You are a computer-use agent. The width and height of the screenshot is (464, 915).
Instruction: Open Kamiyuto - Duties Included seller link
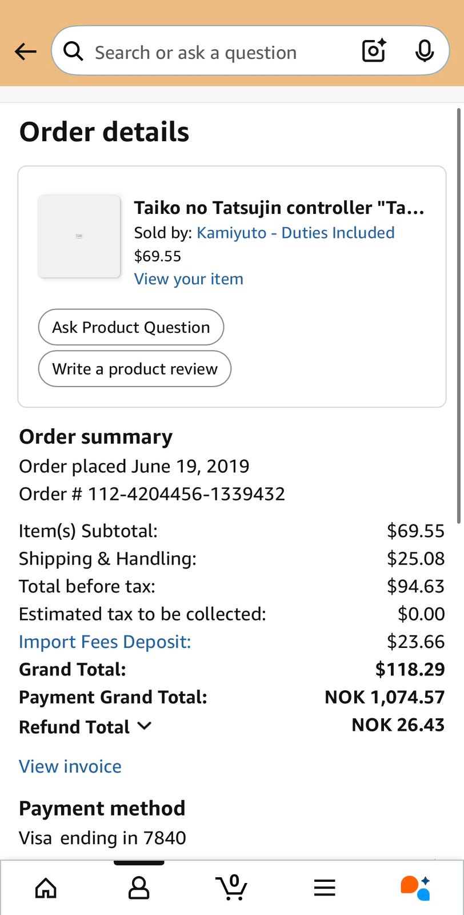(295, 233)
